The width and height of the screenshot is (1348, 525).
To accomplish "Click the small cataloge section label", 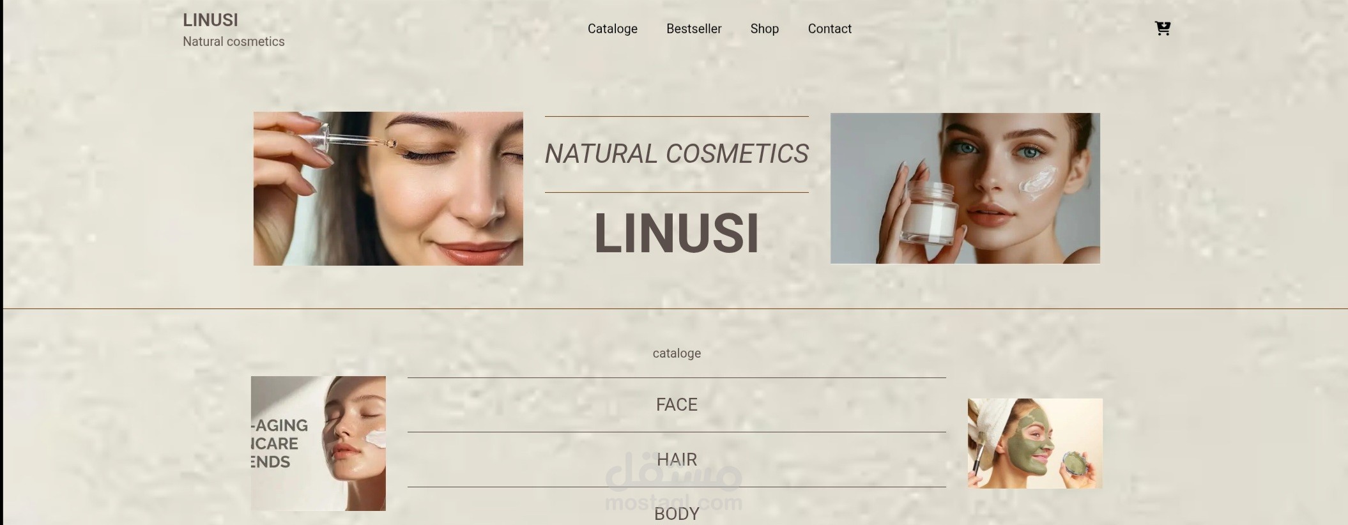I will pos(677,353).
